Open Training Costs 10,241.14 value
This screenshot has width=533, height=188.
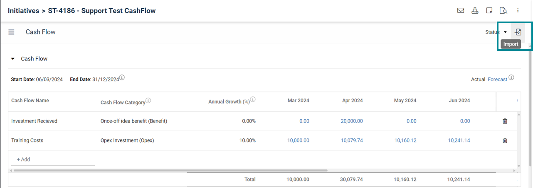coord(459,140)
